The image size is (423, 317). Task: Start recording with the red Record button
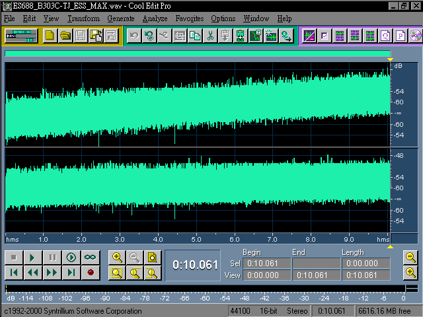tap(91, 273)
